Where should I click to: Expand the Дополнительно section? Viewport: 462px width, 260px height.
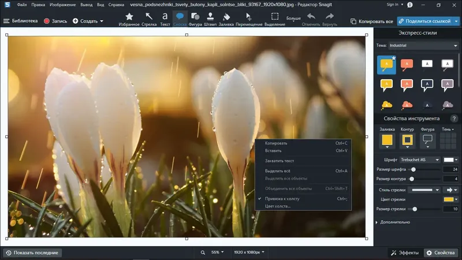pos(394,222)
